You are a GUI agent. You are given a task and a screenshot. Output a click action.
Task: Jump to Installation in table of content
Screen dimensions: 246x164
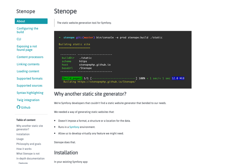(23, 134)
